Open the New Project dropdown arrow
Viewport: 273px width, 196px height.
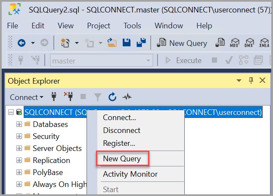pos(77,42)
